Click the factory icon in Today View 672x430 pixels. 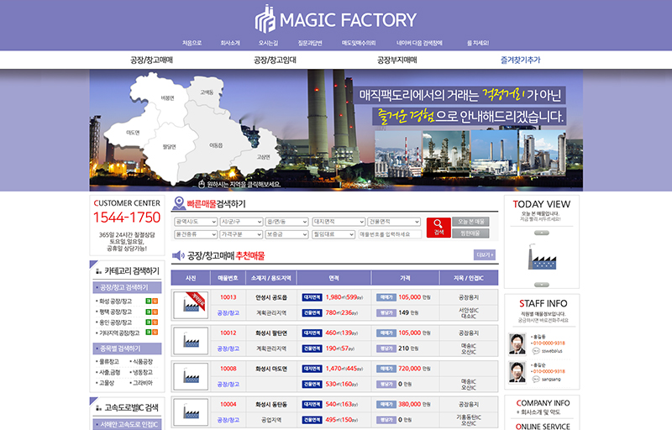click(x=542, y=257)
